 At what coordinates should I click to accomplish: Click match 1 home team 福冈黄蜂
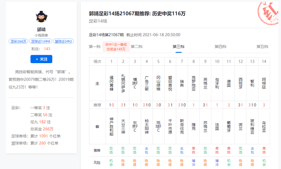tap(112, 83)
